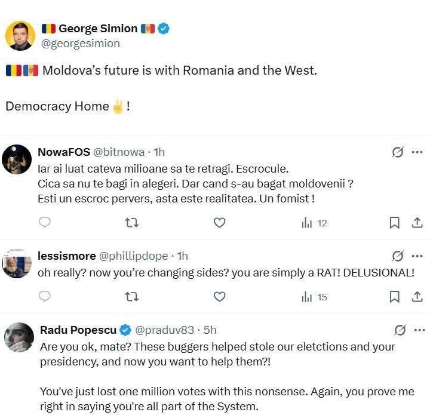Bookmark the lessismore reply
Viewport: 430px width, 415px height.
point(394,296)
